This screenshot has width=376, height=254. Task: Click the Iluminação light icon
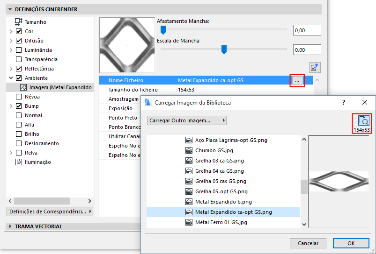point(19,162)
